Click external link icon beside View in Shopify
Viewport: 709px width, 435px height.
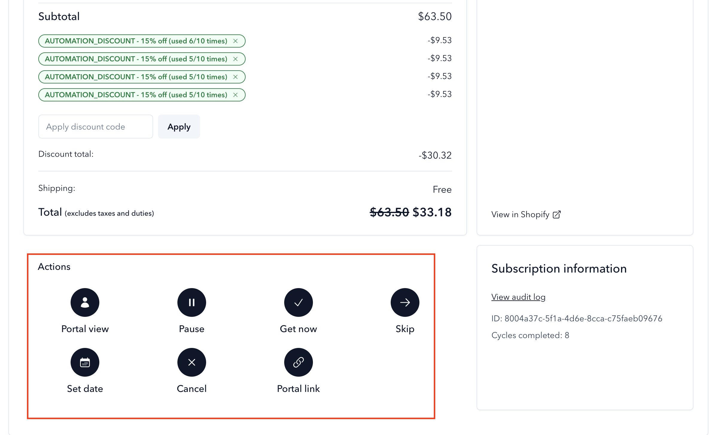[x=556, y=215]
